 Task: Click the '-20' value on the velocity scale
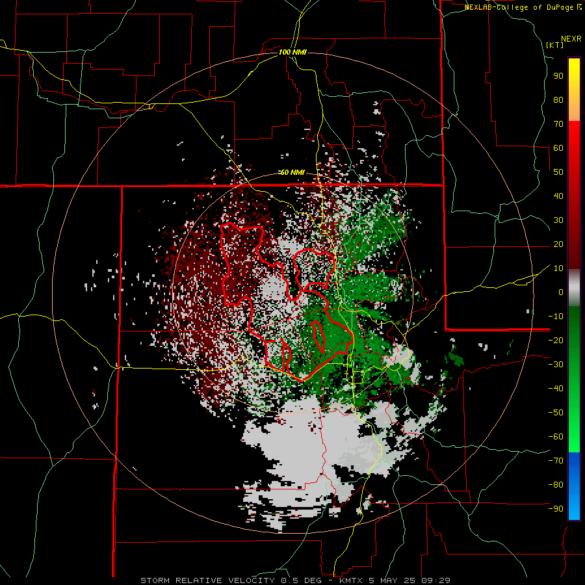pos(556,340)
